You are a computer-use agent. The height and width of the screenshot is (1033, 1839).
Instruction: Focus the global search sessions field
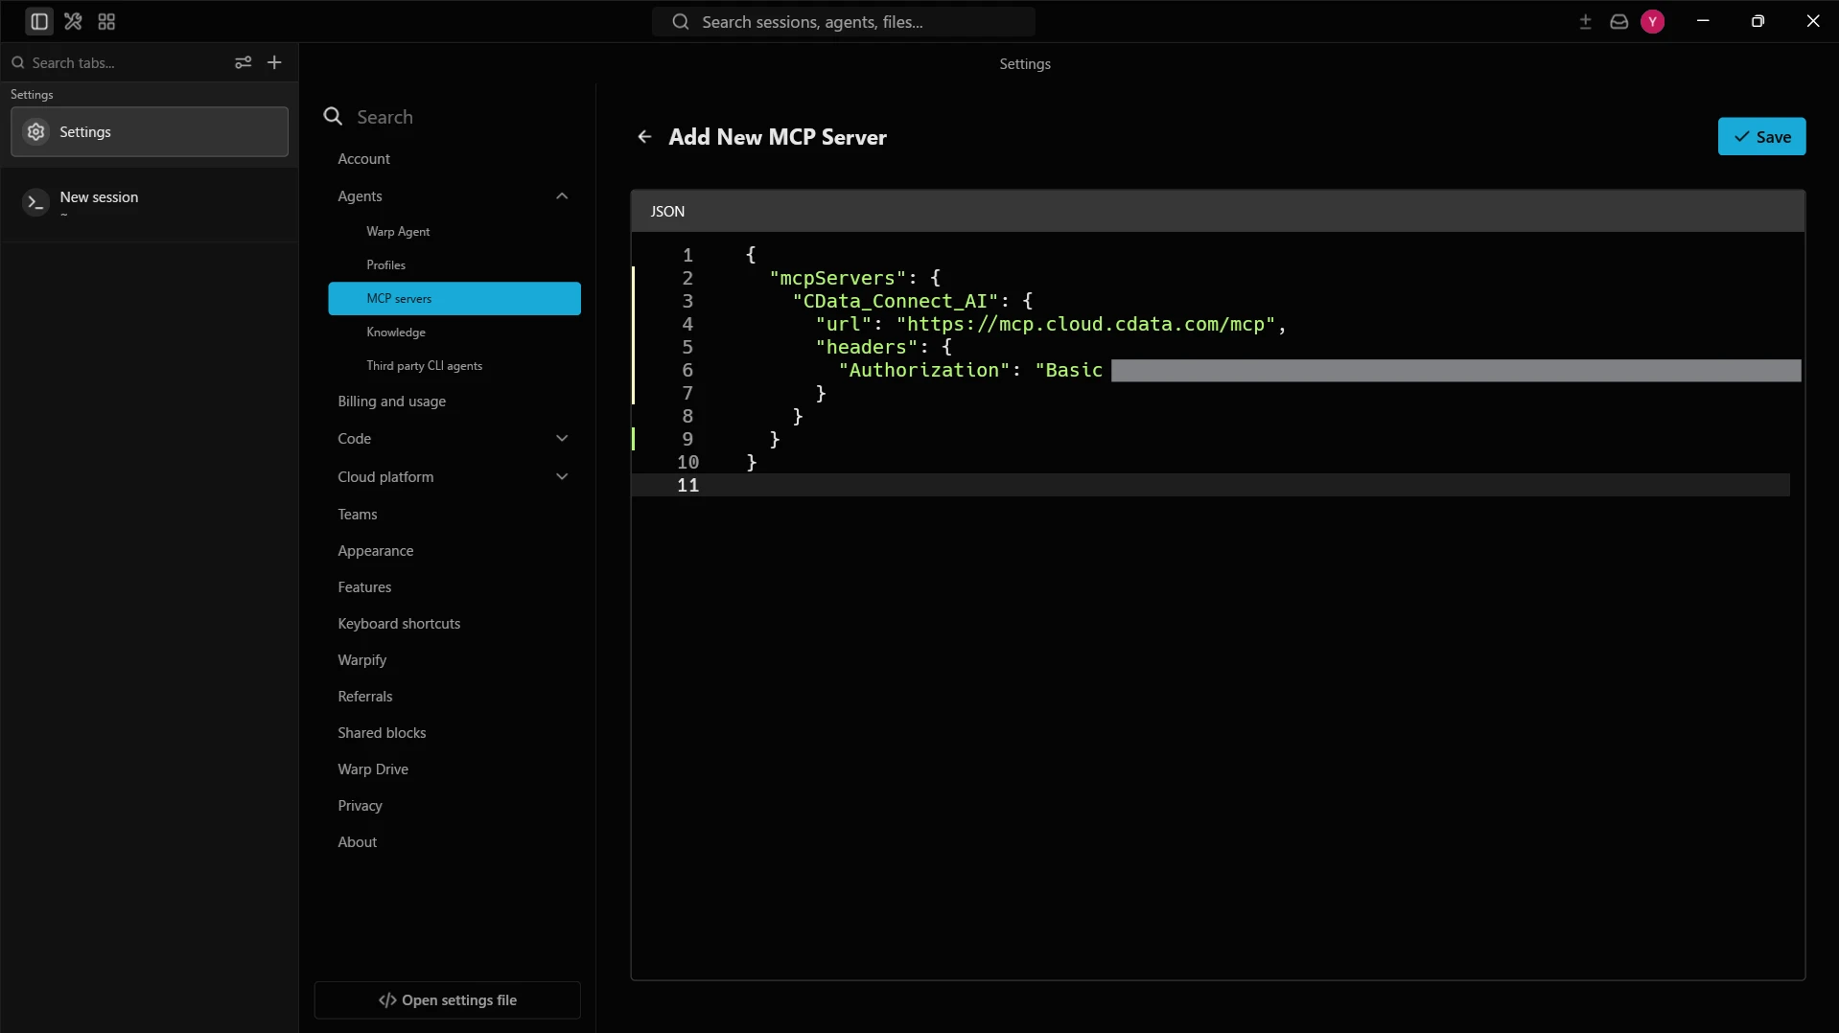844,21
